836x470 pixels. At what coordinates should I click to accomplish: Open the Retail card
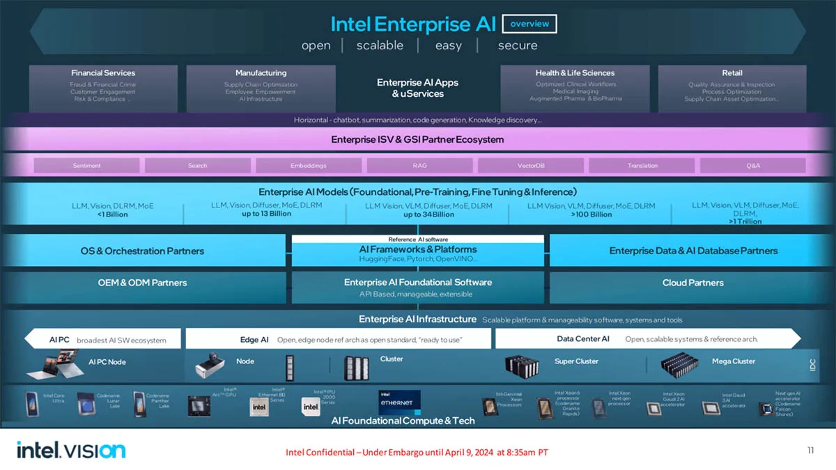click(x=732, y=88)
